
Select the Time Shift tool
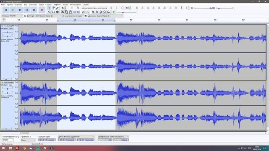(53, 12)
